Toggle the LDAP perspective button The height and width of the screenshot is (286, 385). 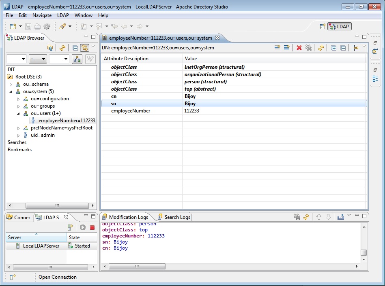coord(340,26)
